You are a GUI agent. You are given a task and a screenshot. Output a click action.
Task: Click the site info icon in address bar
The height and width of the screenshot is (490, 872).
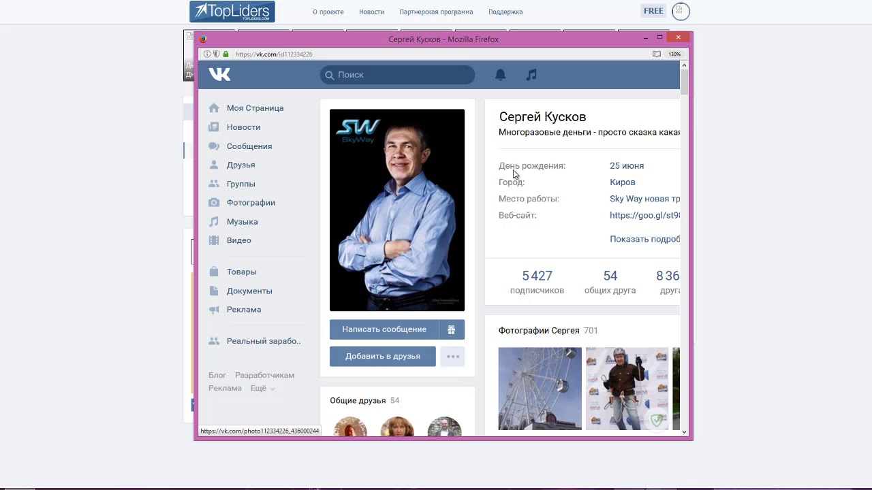[x=207, y=54]
